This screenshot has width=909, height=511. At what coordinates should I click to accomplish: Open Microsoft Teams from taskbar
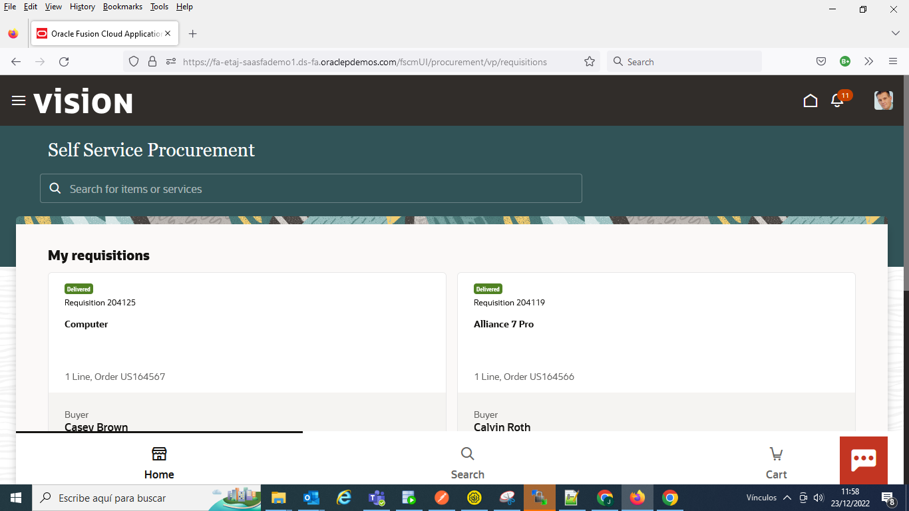click(377, 498)
